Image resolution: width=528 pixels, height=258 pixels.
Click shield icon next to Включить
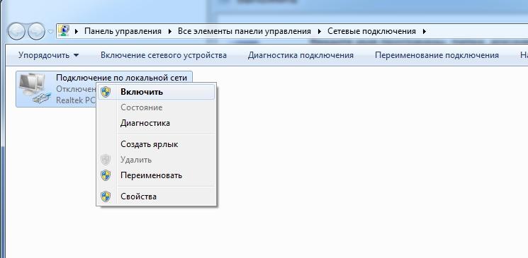(106, 92)
